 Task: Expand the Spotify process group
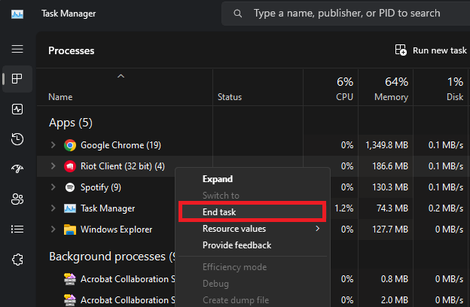(53, 187)
